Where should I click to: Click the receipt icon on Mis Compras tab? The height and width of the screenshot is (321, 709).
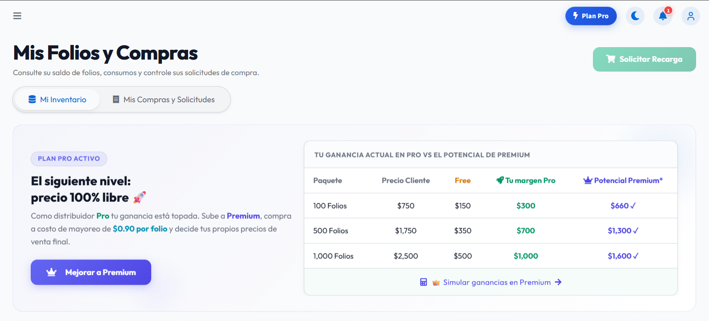pyautogui.click(x=116, y=100)
